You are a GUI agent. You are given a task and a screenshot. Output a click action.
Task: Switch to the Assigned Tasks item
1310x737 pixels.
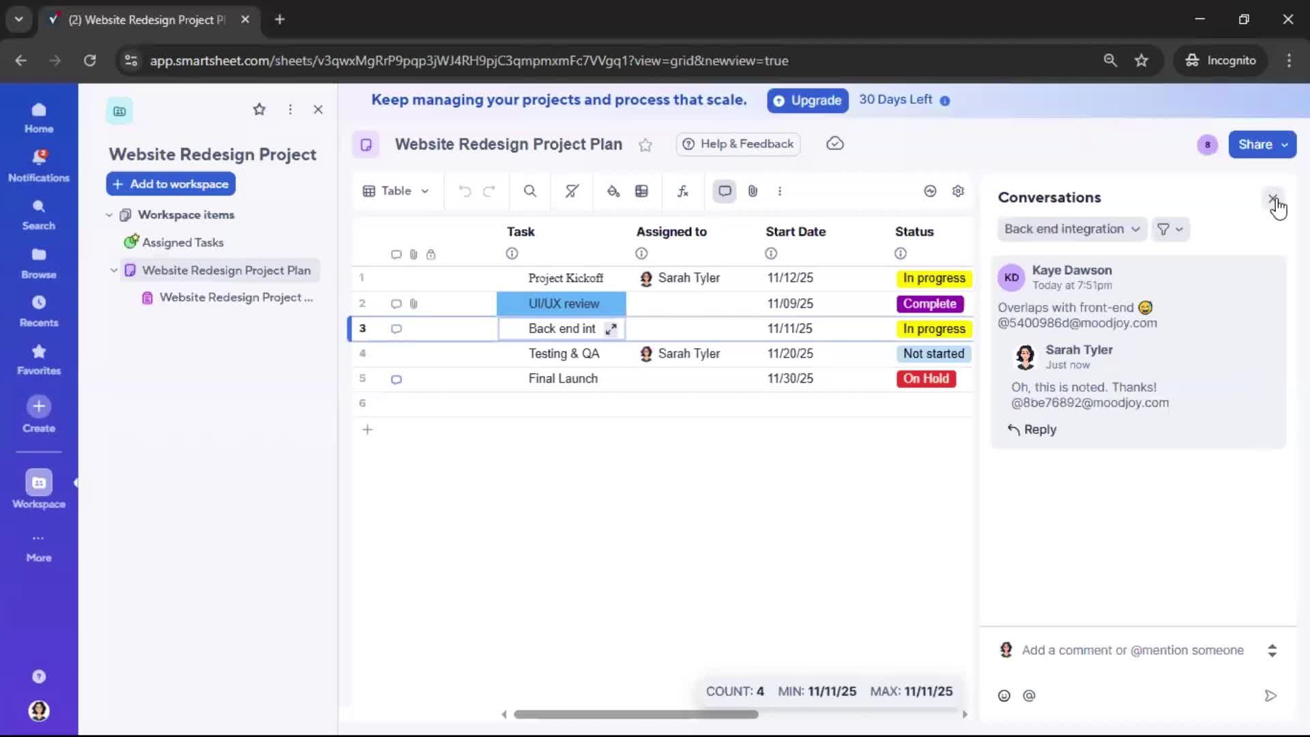point(182,242)
